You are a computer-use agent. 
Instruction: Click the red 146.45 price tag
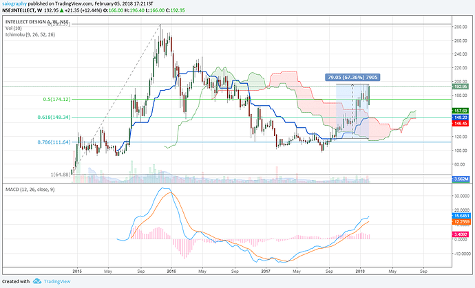coord(461,124)
